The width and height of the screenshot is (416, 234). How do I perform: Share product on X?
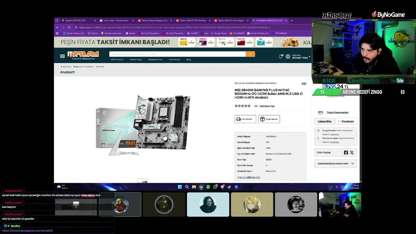pyautogui.click(x=352, y=152)
